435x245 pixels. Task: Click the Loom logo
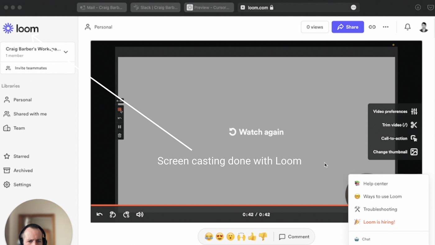tap(21, 29)
